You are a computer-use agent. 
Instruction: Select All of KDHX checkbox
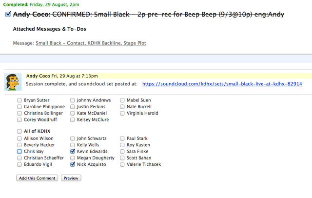19,131
